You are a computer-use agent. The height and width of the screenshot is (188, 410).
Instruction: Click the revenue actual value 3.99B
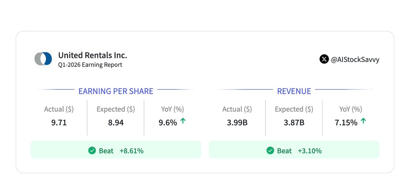pyautogui.click(x=237, y=122)
